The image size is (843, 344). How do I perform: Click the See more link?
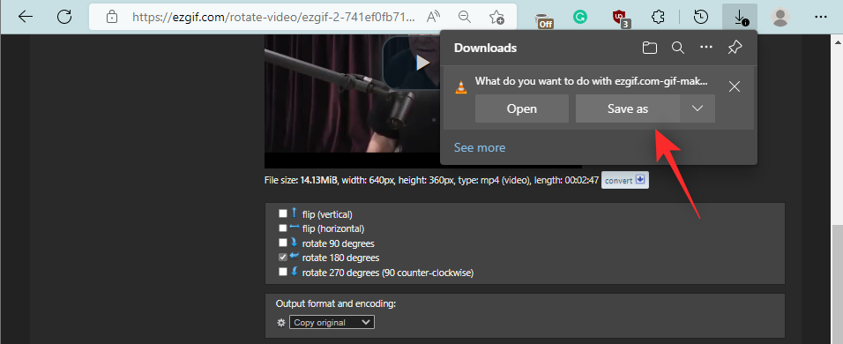pos(480,147)
